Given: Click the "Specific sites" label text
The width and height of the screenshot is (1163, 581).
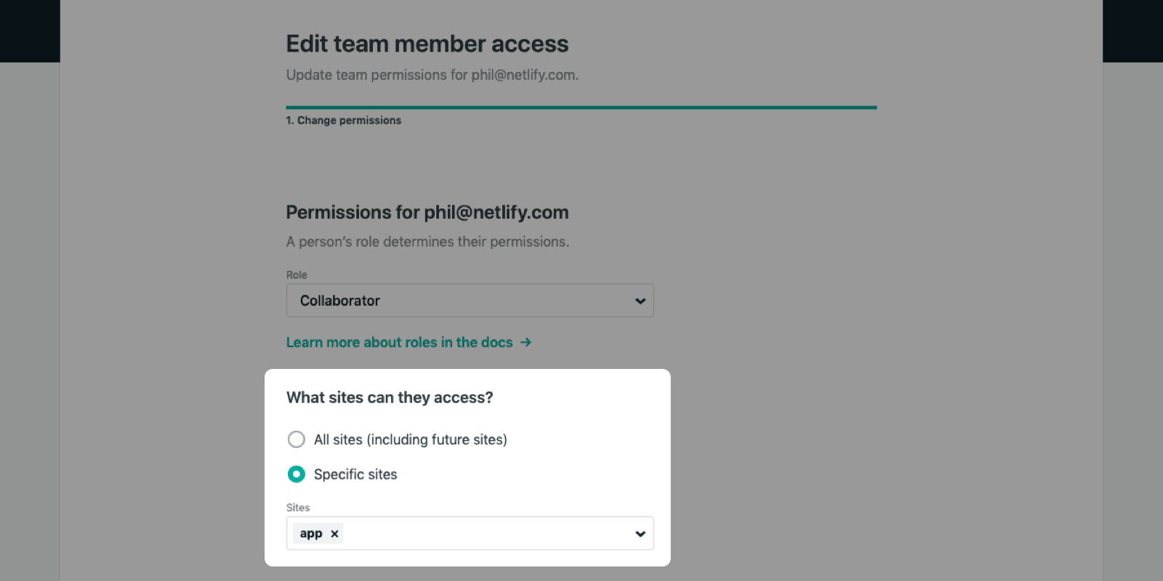Looking at the screenshot, I should pyautogui.click(x=355, y=474).
